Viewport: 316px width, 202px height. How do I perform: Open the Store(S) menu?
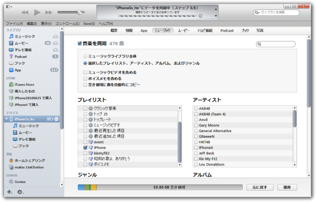(x=89, y=24)
